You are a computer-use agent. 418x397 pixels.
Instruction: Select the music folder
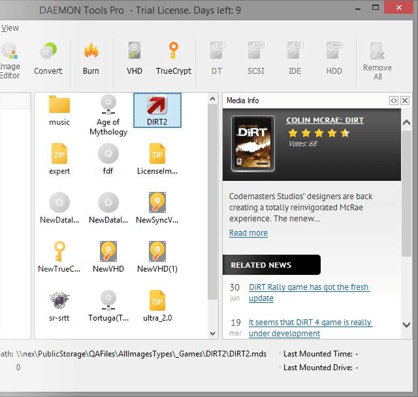[x=59, y=110]
